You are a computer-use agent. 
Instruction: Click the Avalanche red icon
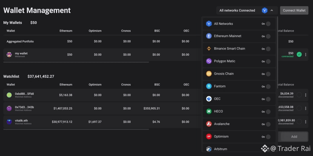pos(209,124)
